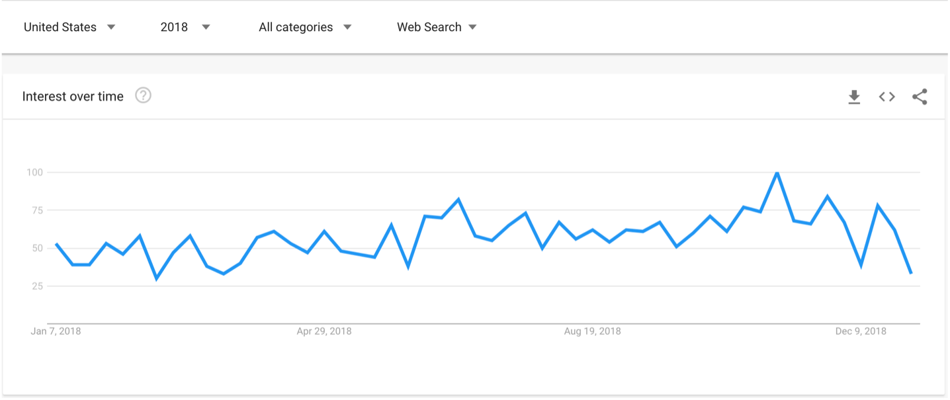
Task: Expand the United States region dropdown
Action: coord(69,27)
